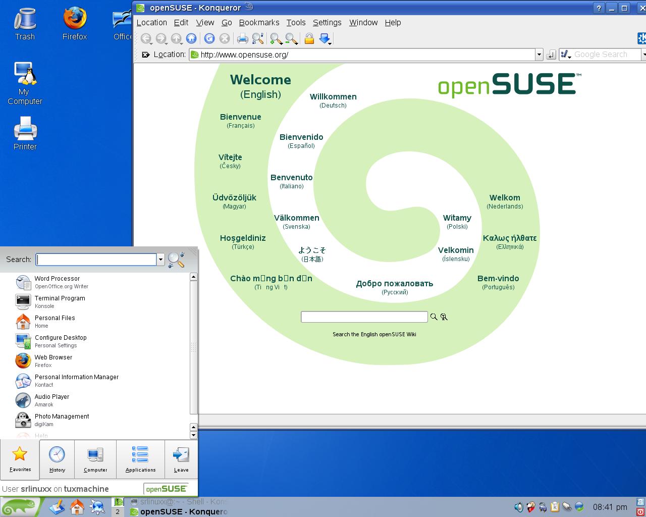
Task: Click the second magnifier icon beside the wiki search
Action: 444,317
